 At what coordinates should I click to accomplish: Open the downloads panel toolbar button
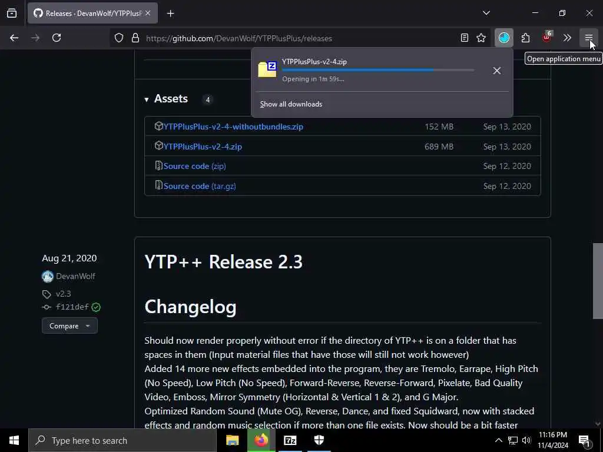tap(504, 38)
